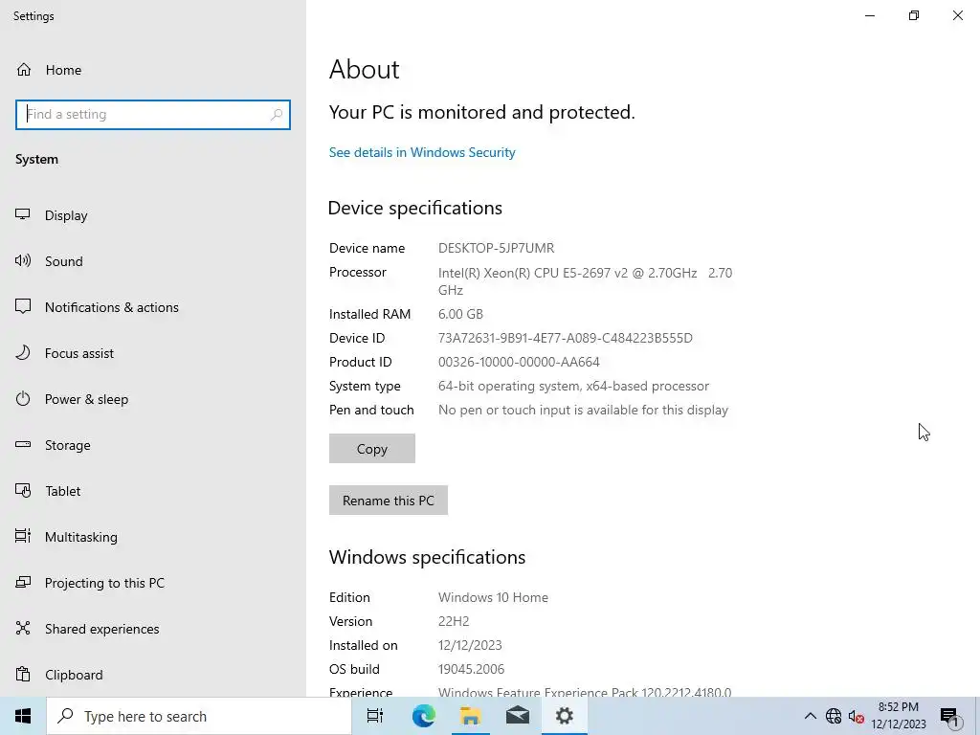980x735 pixels.
Task: Click the Home house icon in sidebar
Action: pos(24,69)
